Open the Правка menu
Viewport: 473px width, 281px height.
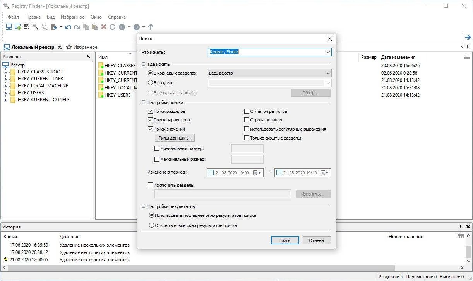[x=33, y=17]
